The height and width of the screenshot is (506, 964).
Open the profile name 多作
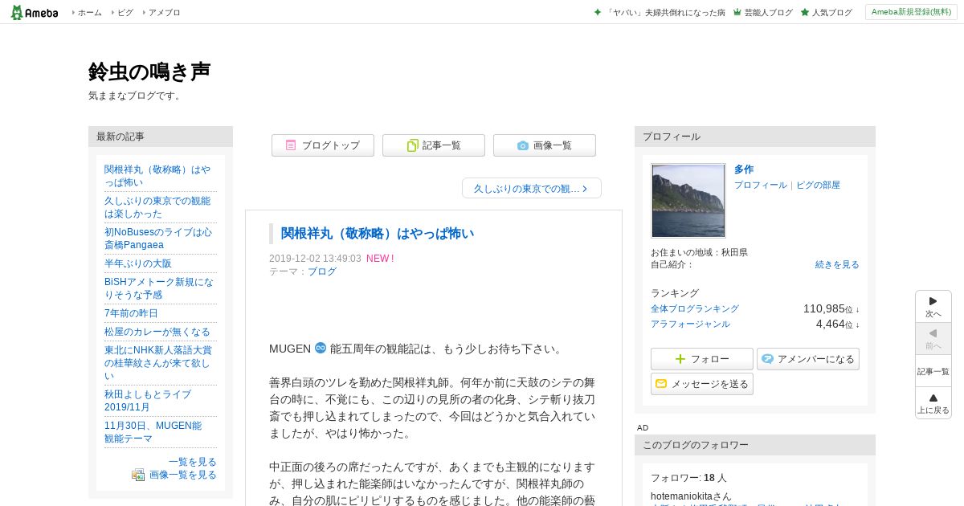point(744,169)
